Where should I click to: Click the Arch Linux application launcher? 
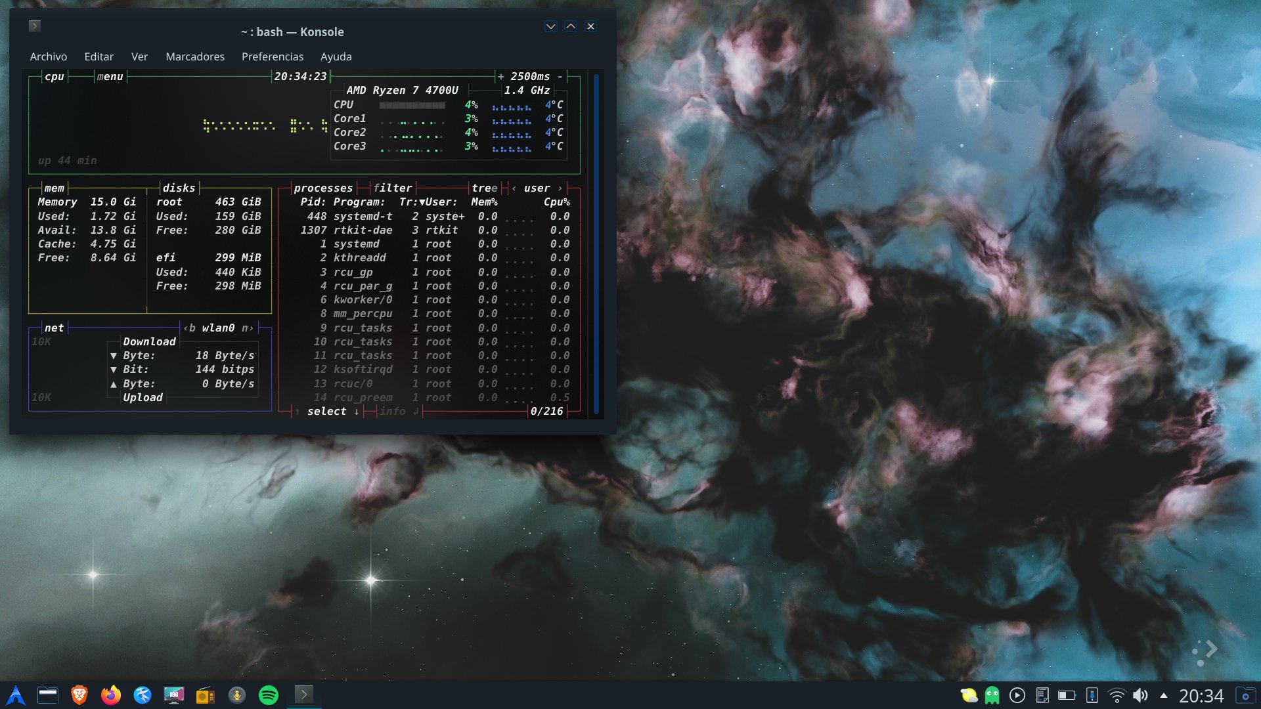(x=16, y=695)
